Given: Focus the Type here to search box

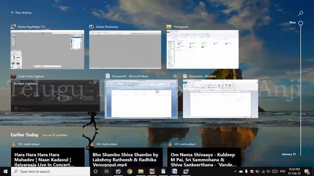Looking at the screenshot, I should click(x=51, y=172).
